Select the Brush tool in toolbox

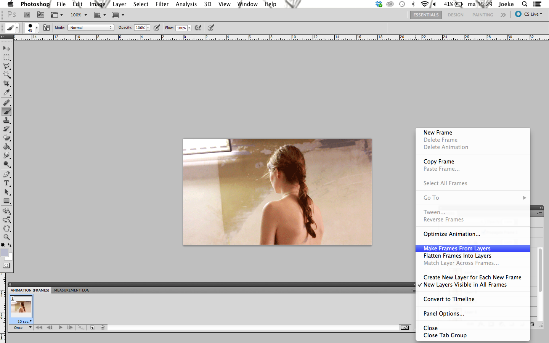[x=6, y=111]
